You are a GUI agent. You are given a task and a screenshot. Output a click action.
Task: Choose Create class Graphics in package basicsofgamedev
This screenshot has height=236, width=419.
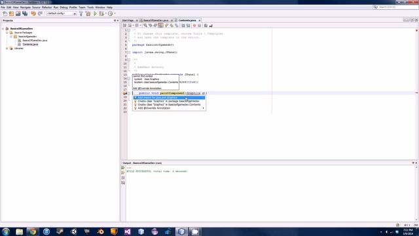[169, 101]
